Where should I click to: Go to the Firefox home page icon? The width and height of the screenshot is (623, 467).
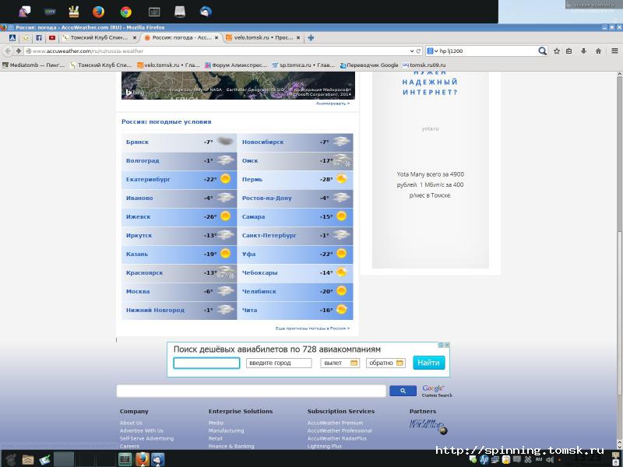pyautogui.click(x=598, y=51)
